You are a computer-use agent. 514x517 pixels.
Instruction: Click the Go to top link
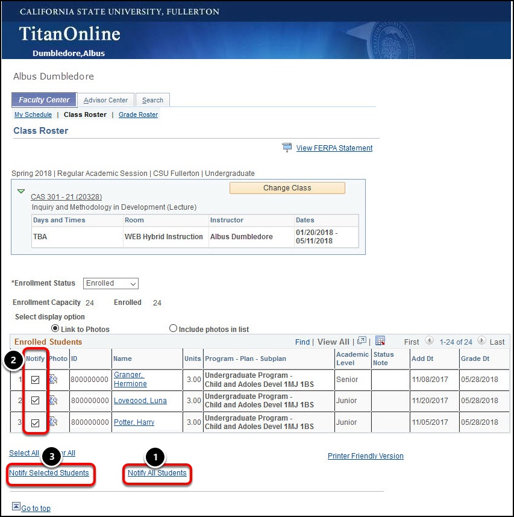coord(36,508)
